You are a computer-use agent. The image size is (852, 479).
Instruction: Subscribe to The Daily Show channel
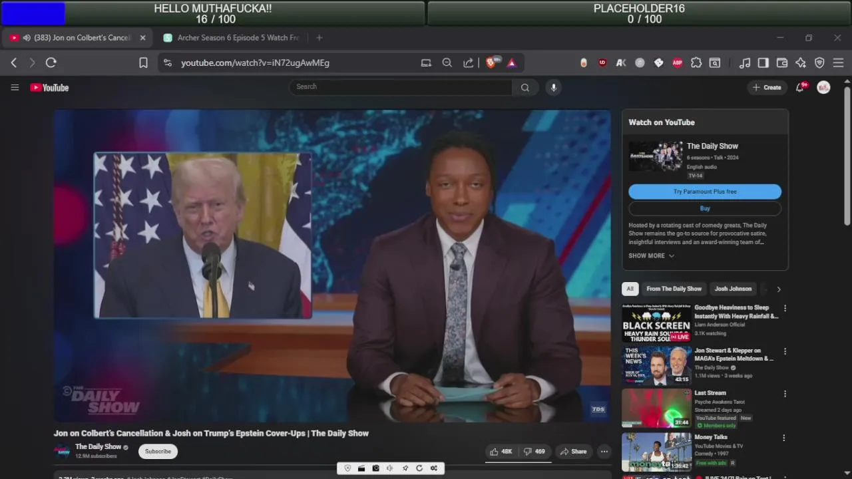click(x=158, y=452)
